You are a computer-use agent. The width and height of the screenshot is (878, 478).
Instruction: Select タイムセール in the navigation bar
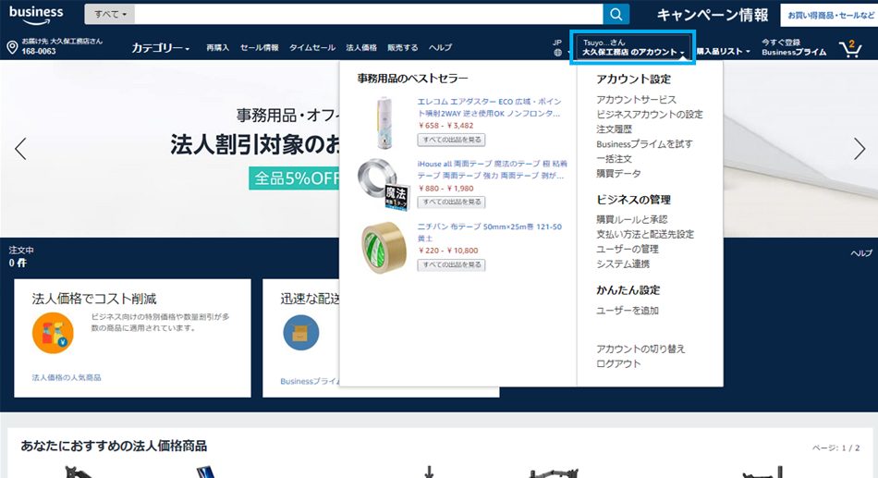311,48
